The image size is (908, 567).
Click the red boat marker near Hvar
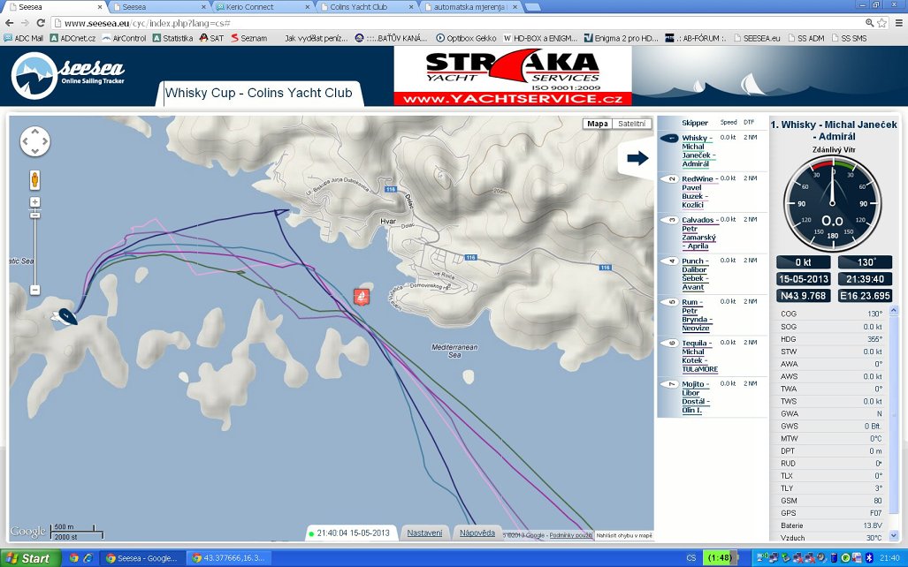[361, 296]
